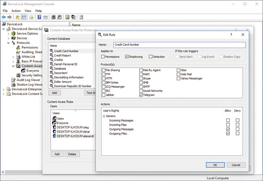Open the View menu

click(x=28, y=11)
